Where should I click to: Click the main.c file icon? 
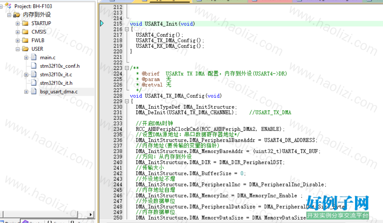[x=34, y=57]
